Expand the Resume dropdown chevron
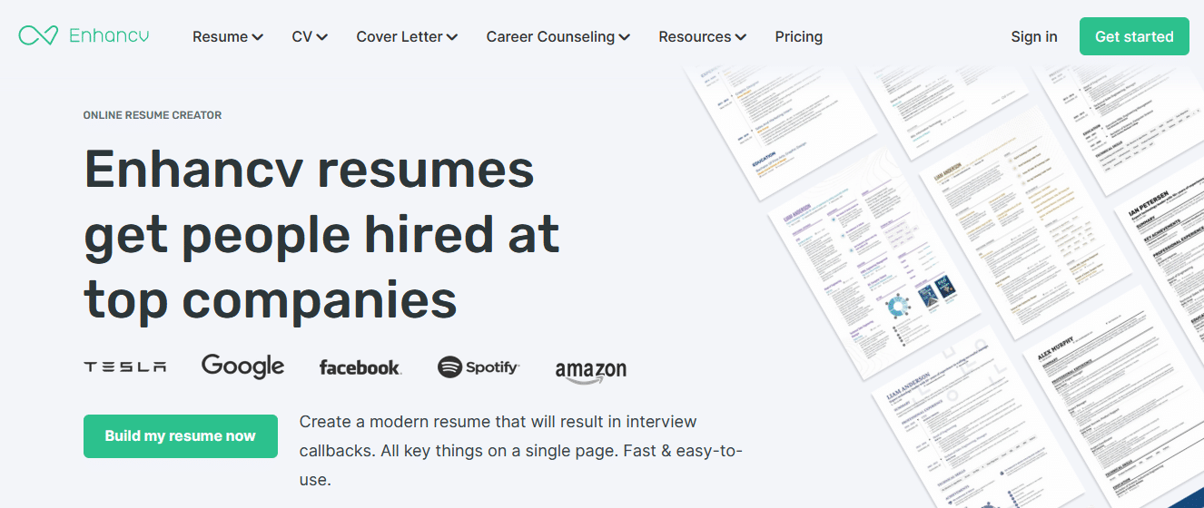Image resolution: width=1204 pixels, height=508 pixels. coord(258,37)
